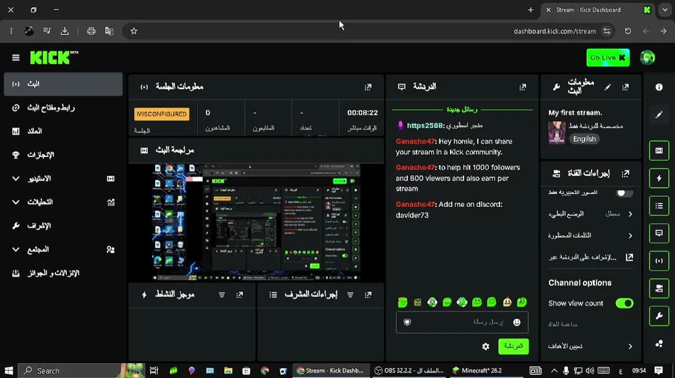Screen dimensions: 675x378
Task: Pop out the موجز النشاط activity feed panel
Action: (240, 295)
